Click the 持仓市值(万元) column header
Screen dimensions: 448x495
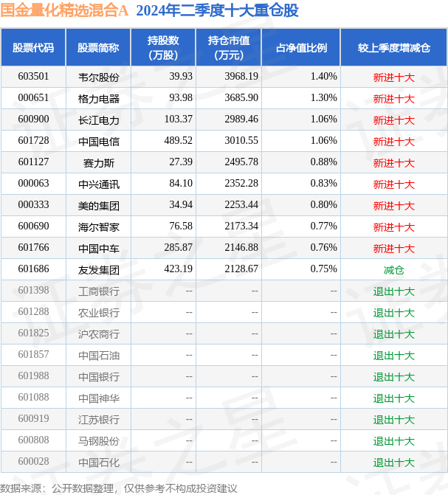(229, 48)
